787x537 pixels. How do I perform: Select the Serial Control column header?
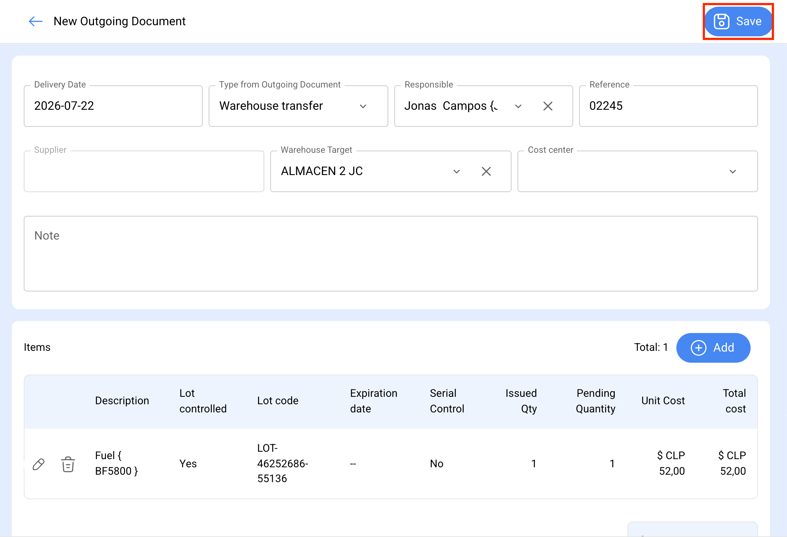point(447,401)
